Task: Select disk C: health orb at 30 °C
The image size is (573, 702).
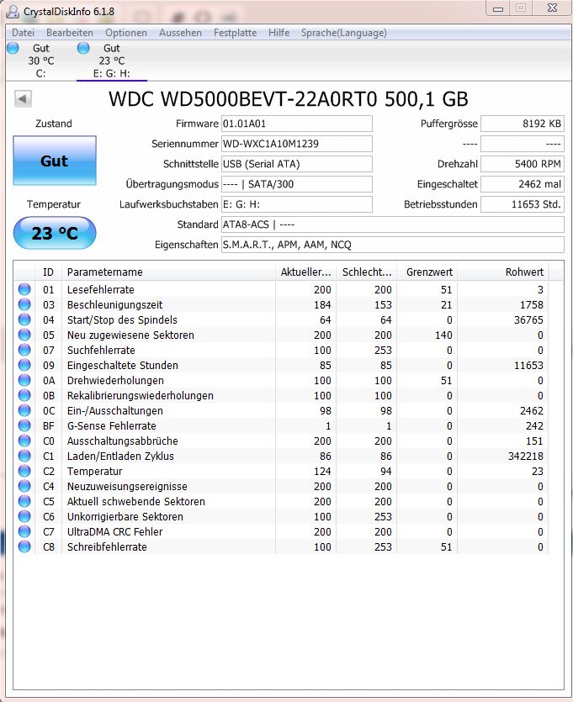Action: pos(13,48)
